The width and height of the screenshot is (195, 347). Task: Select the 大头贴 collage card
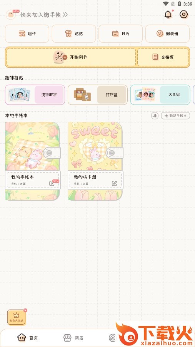click(x=160, y=95)
